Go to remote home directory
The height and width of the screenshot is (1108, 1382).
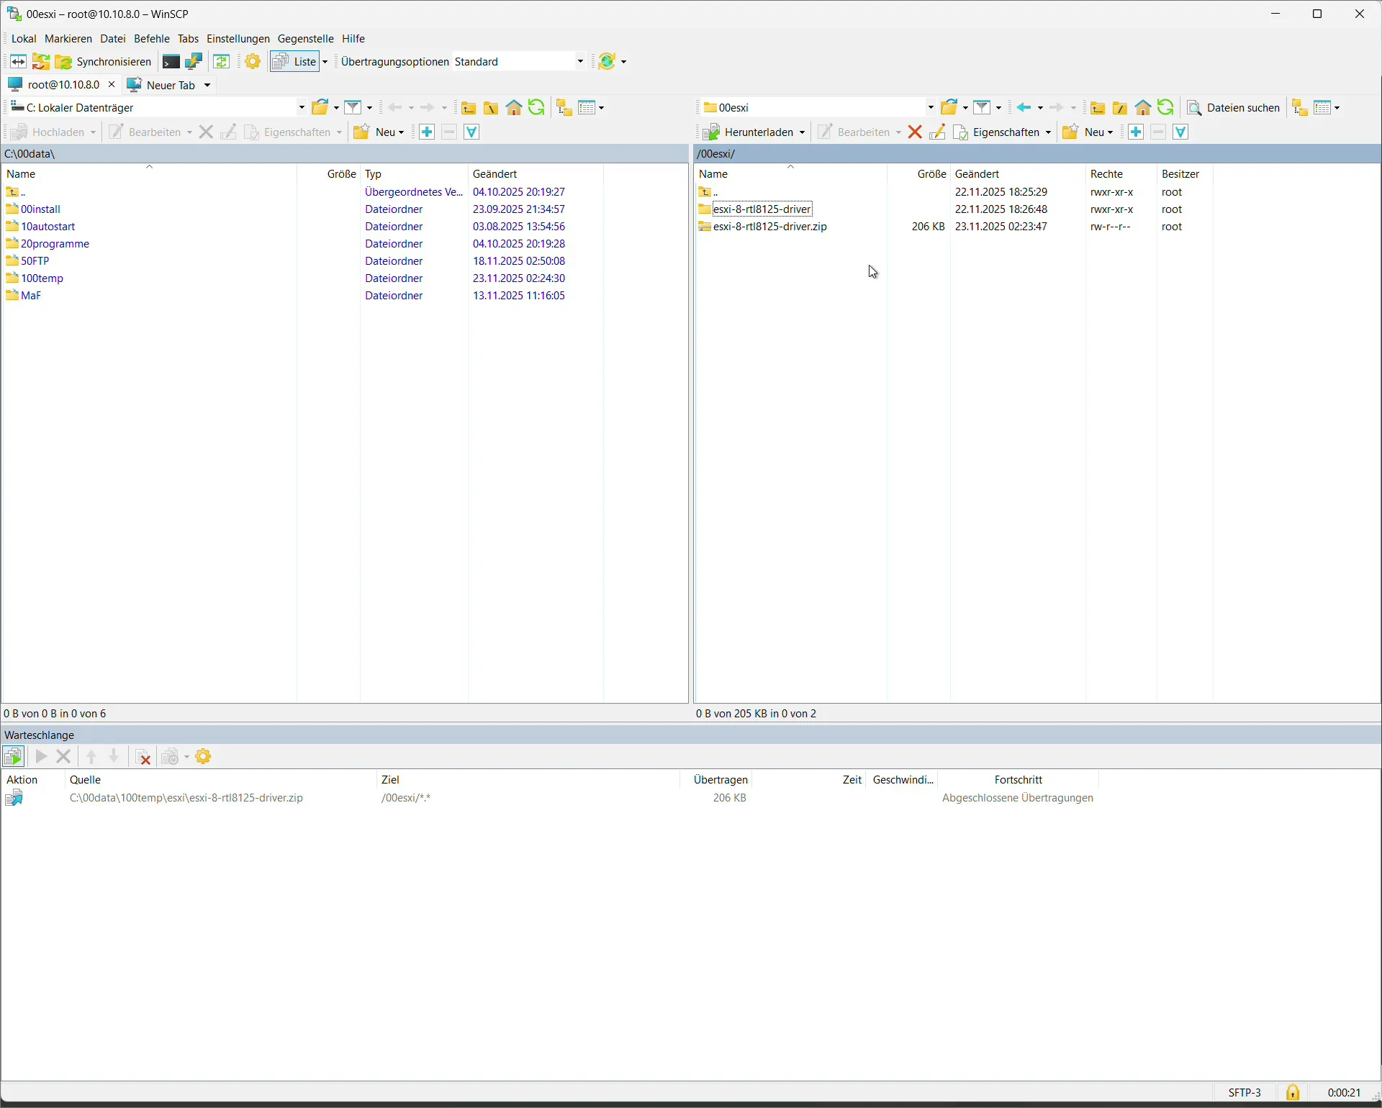pyautogui.click(x=1144, y=108)
